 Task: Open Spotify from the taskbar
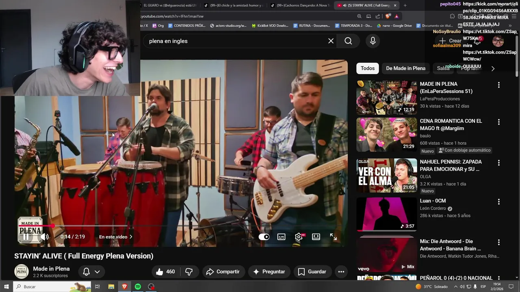[x=138, y=287]
